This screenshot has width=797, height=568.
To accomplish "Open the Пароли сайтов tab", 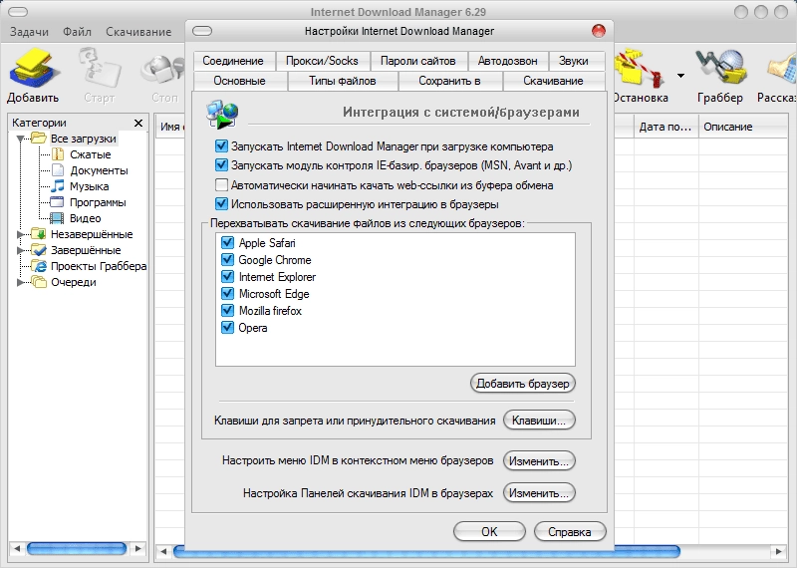I will click(417, 61).
